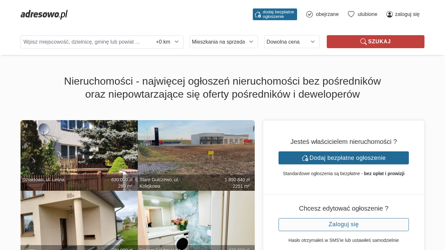Open the Mieszkania na sprzedaż category dropdown
Image resolution: width=445 pixels, height=250 pixels.
[223, 42]
